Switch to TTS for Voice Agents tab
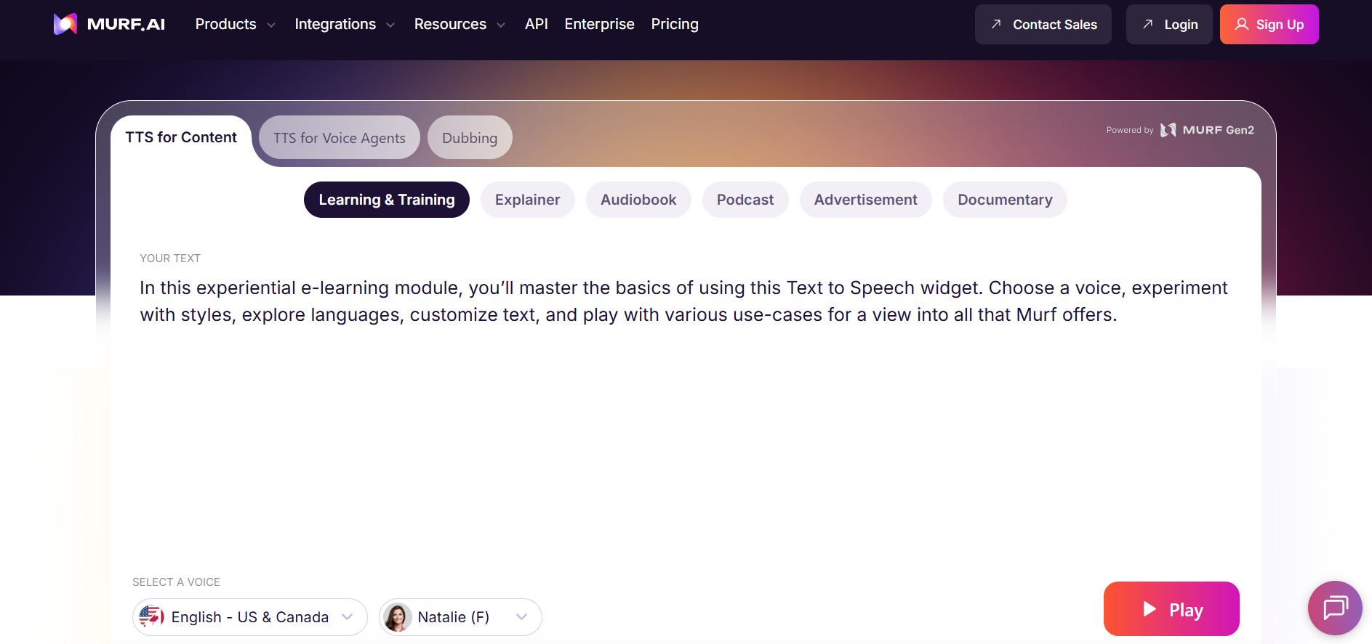1372x644 pixels. coord(340,137)
